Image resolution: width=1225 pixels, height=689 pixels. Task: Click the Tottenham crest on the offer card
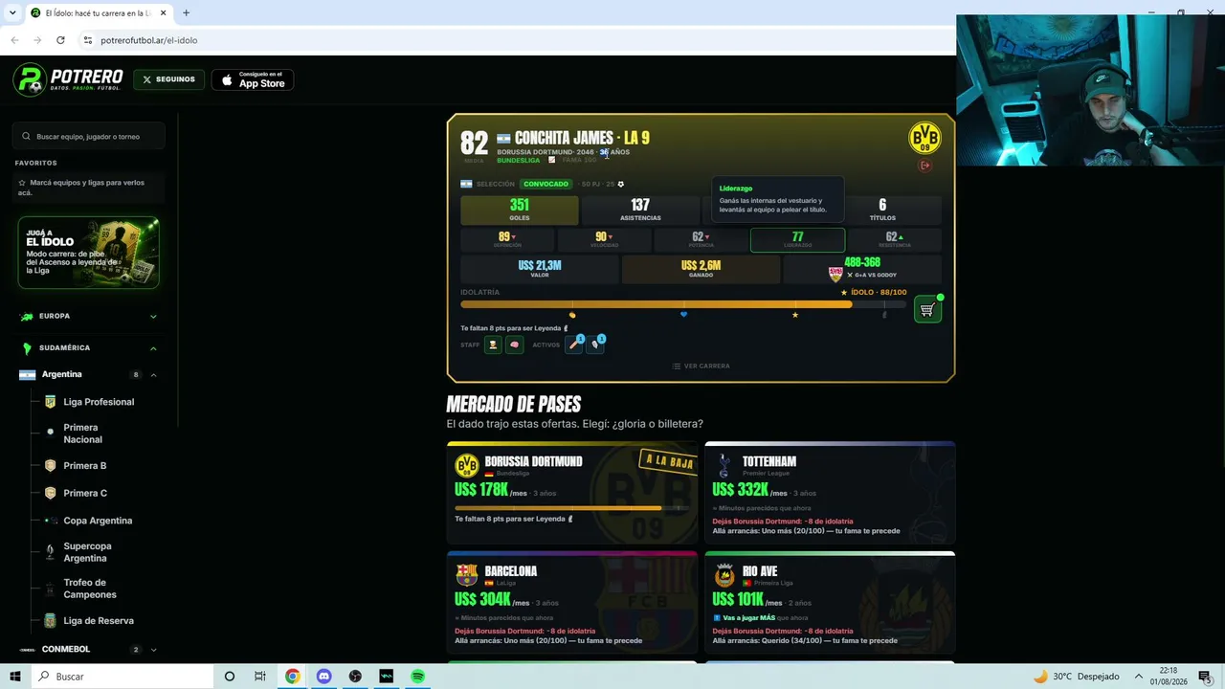pos(724,465)
